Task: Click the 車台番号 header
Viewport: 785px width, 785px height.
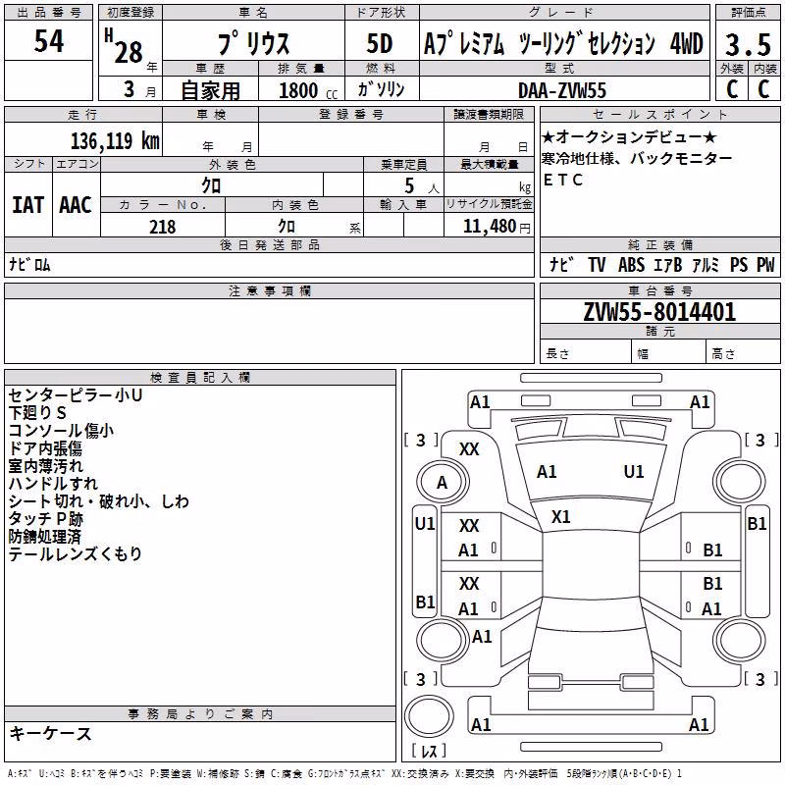Action: (x=659, y=290)
